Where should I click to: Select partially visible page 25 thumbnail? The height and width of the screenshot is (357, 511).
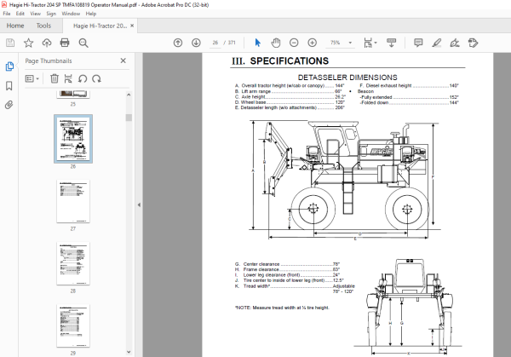pos(73,94)
